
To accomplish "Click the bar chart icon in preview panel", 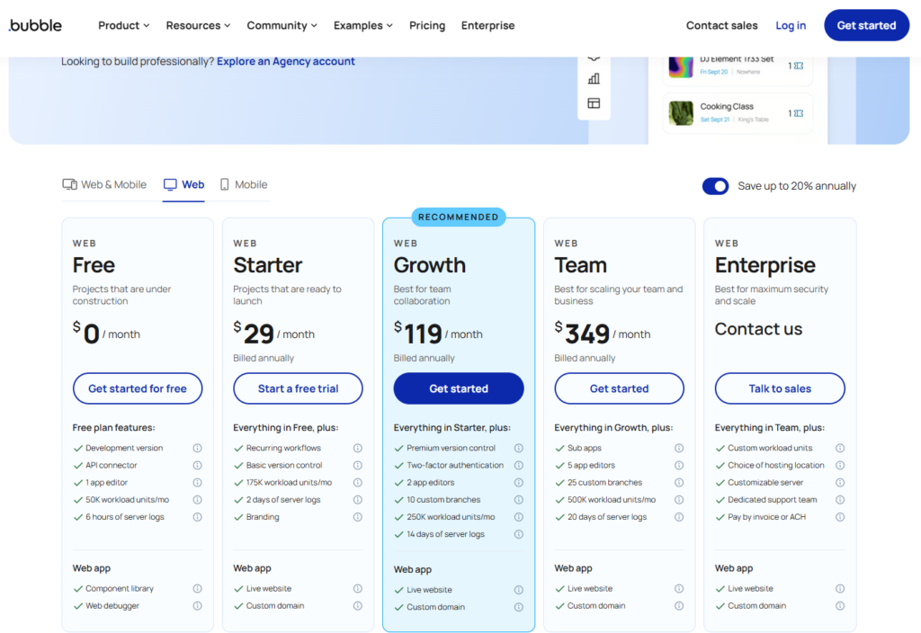I will pyautogui.click(x=594, y=79).
